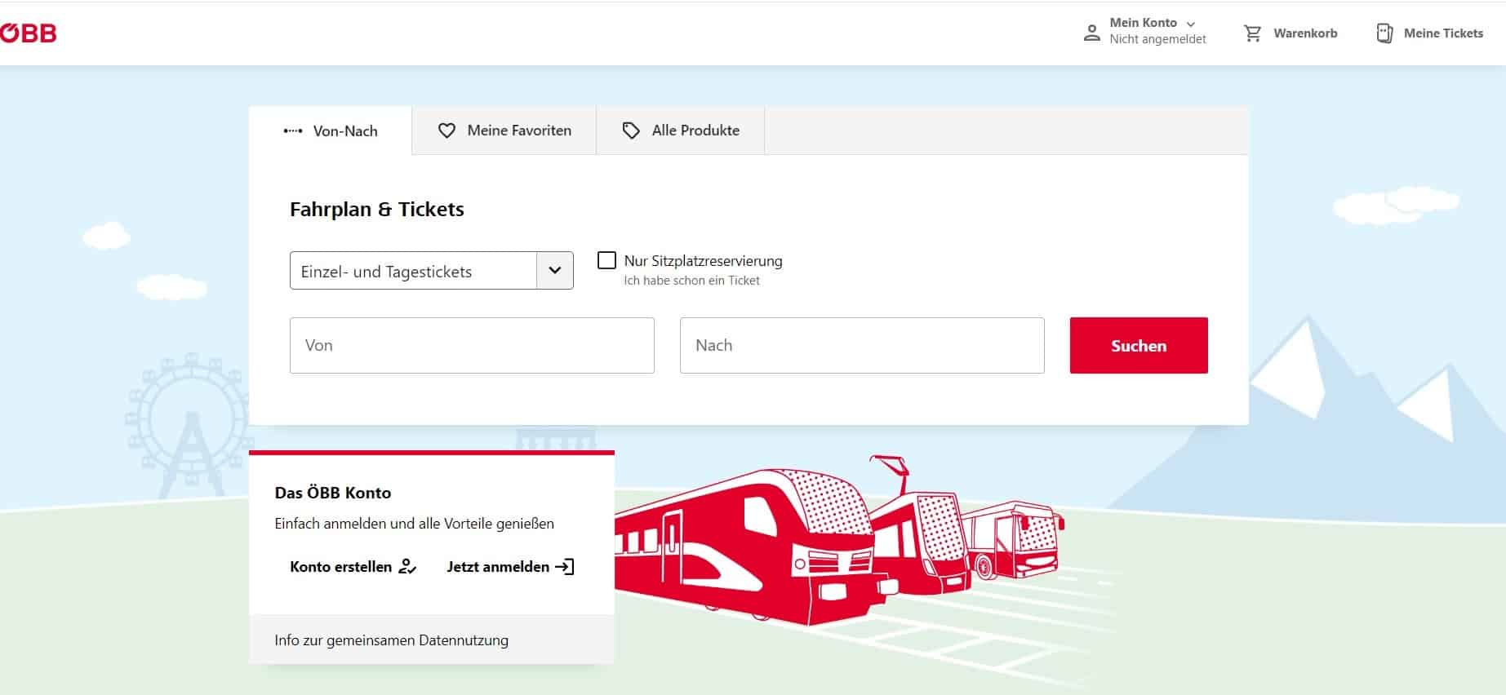
Task: Switch to the Meine Favoriten tab
Action: point(504,131)
